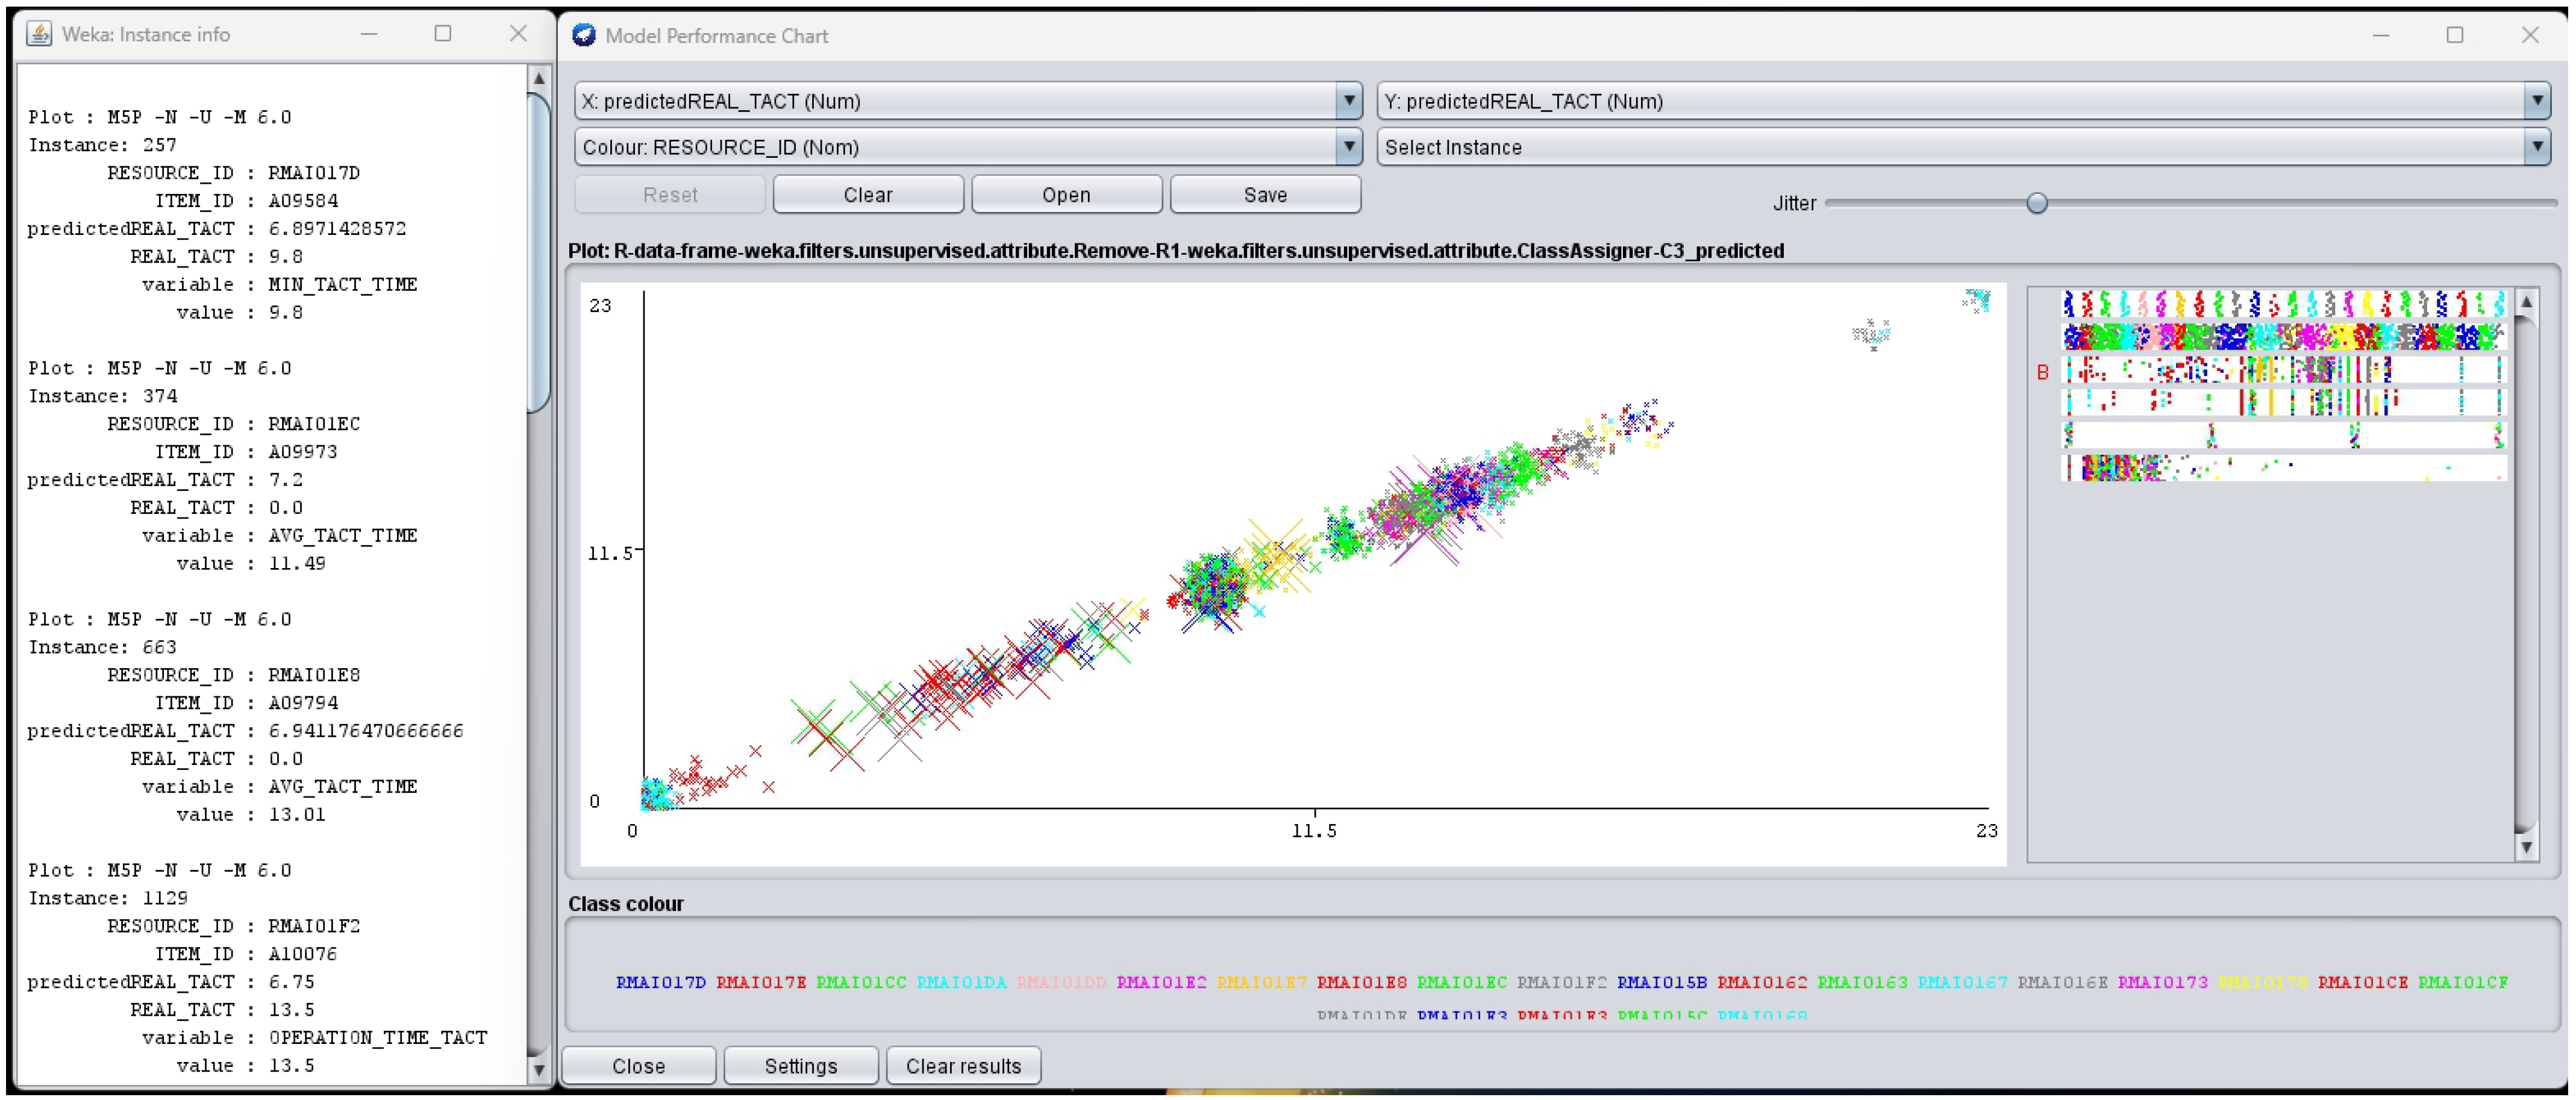Click the text 'Instance: 257'
This screenshot has height=1100, width=2576.
coord(102,145)
